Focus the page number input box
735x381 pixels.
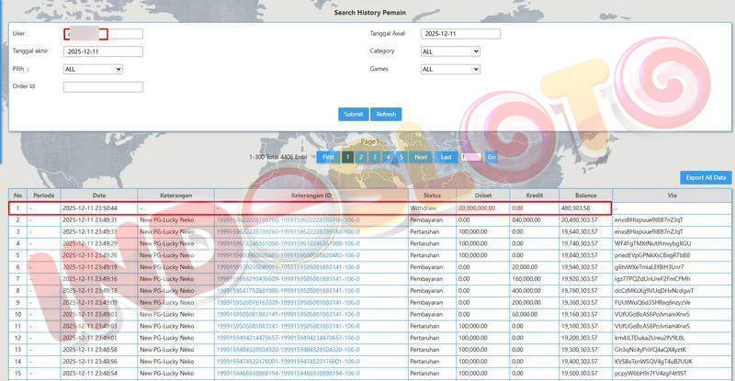coord(470,157)
